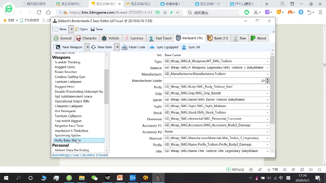Click the backpack item list scrollbar
326x183 pixels.
click(x=106, y=86)
